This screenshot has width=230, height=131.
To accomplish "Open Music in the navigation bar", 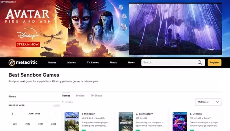I will pos(114,63).
